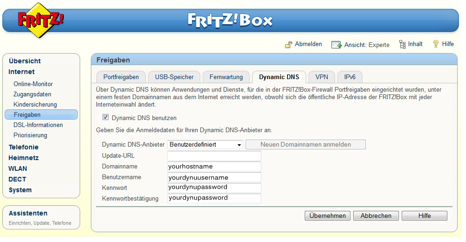
Task: Open the Dynamic DNS-Anbieter dropdown
Action: [205, 145]
